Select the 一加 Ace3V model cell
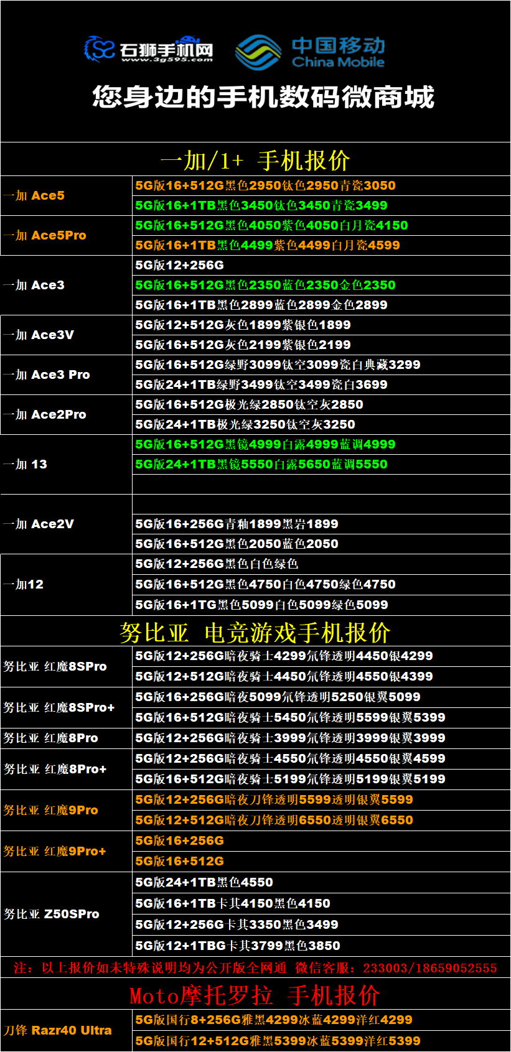Screen dimensions: 511x1052 click(x=66, y=335)
